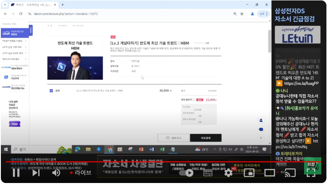332x186 pixels.
Task: Skip to the next video
Action: [x=36, y=173]
